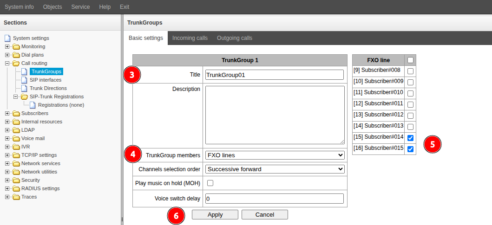Enable Play music on hold checkbox
The width and height of the screenshot is (492, 225).
click(210, 183)
